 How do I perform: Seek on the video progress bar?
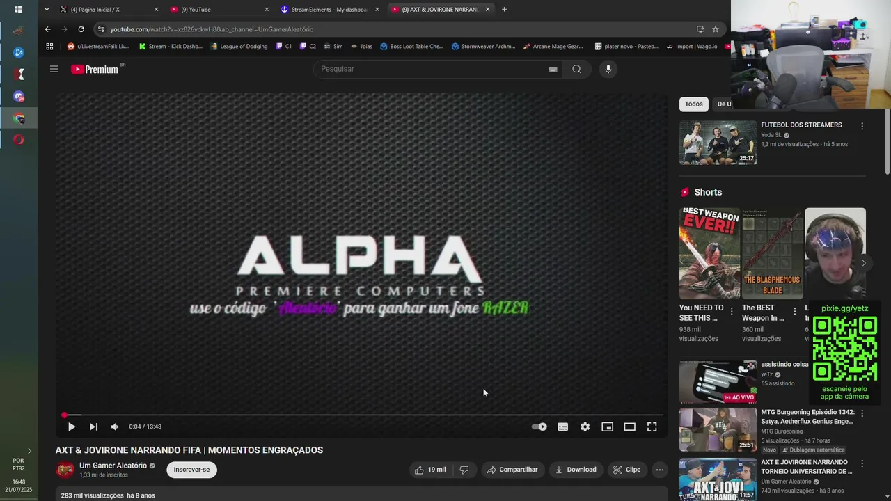point(362,415)
